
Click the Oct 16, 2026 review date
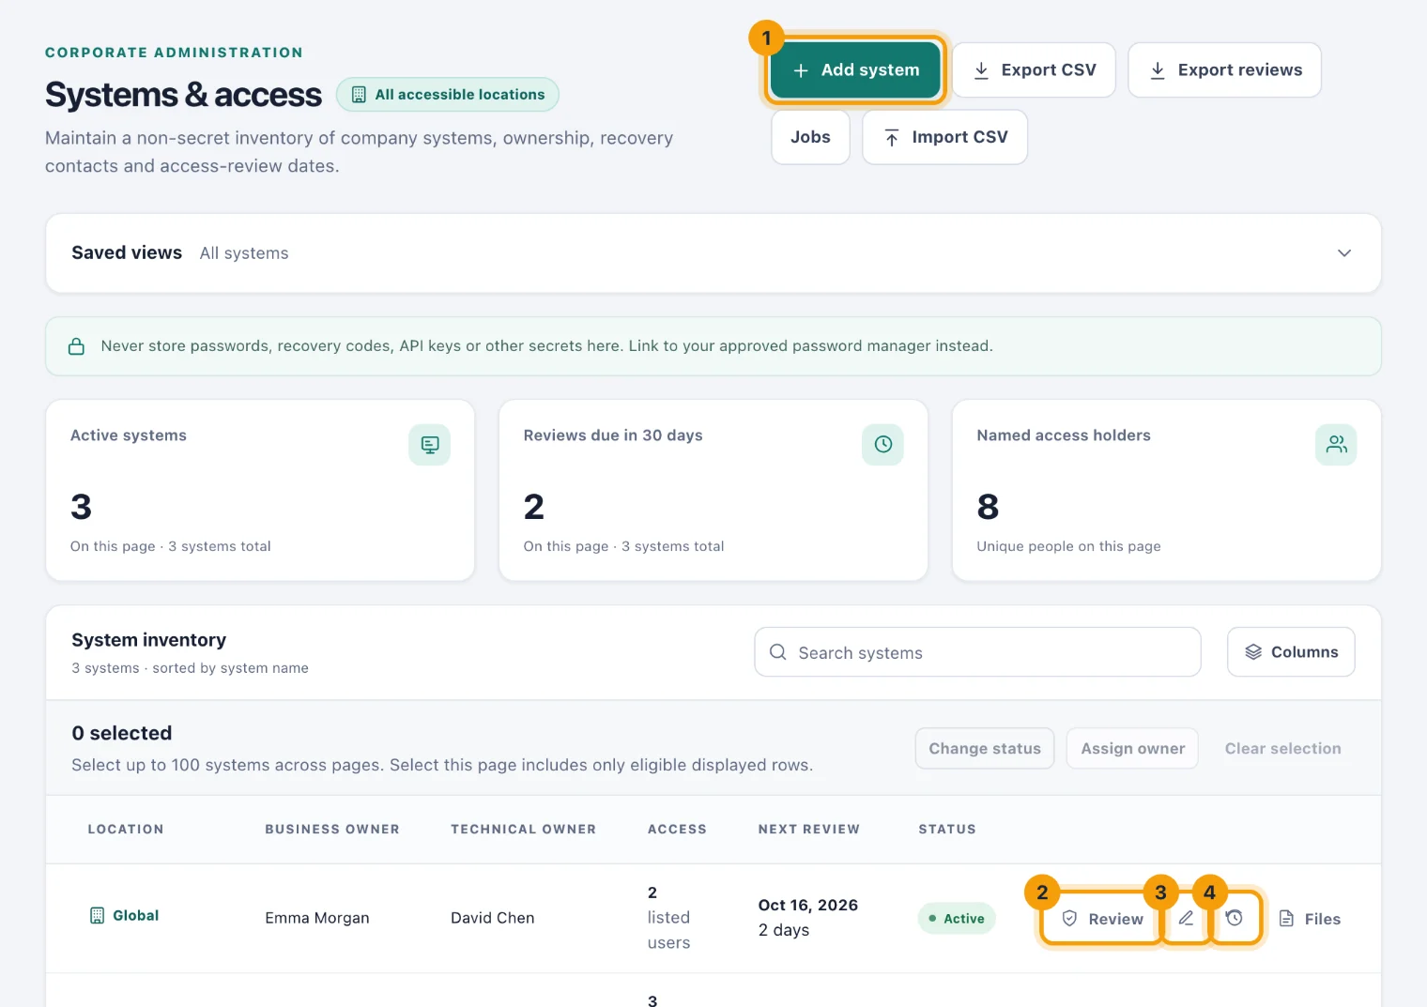pos(808,905)
